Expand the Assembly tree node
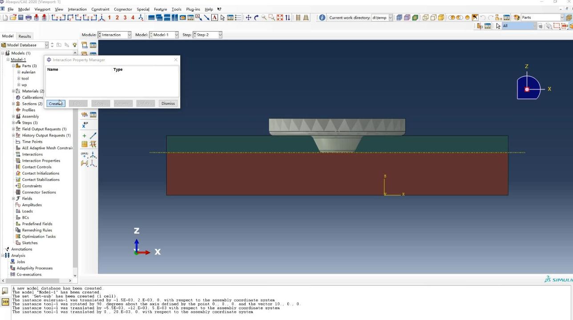Screen dimensions: 573x320 click(13, 116)
